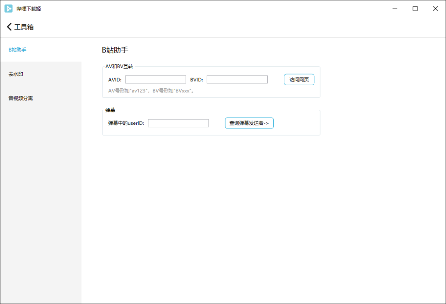Click the 工具箱 page title text
446x304 pixels.
click(24, 27)
